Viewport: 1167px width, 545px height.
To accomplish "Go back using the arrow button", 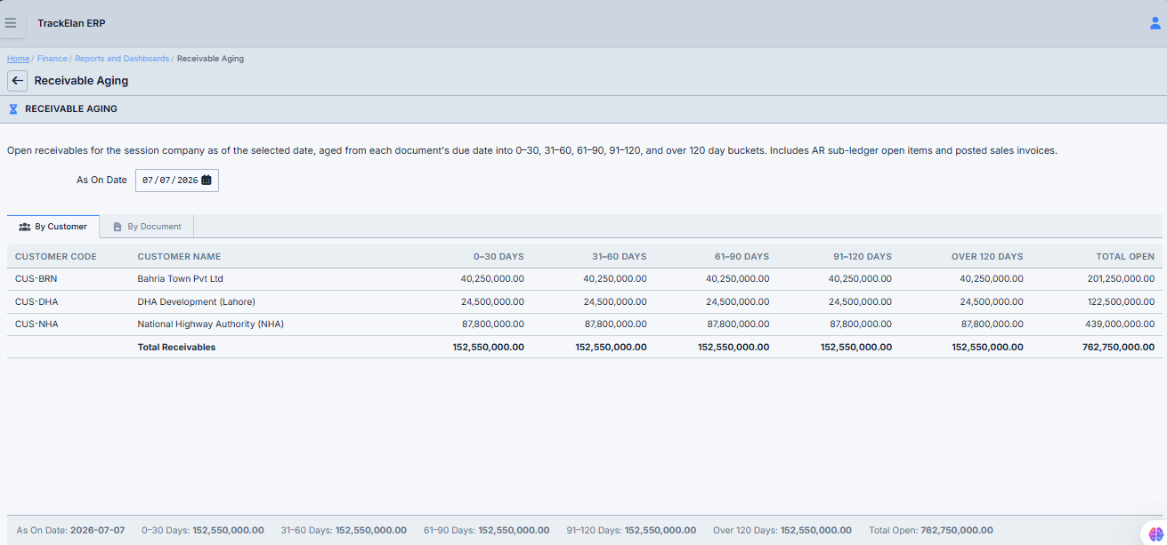I will 17,81.
